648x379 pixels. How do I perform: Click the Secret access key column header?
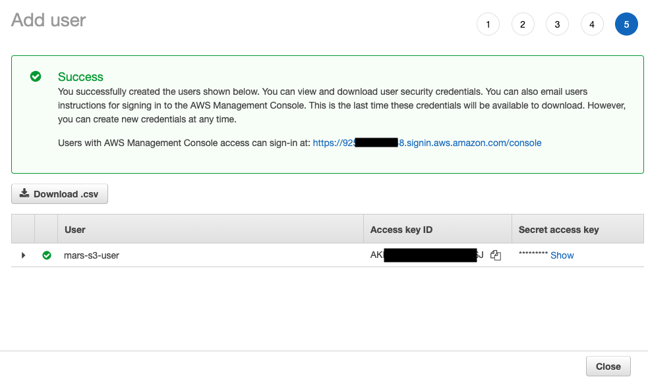pos(558,229)
